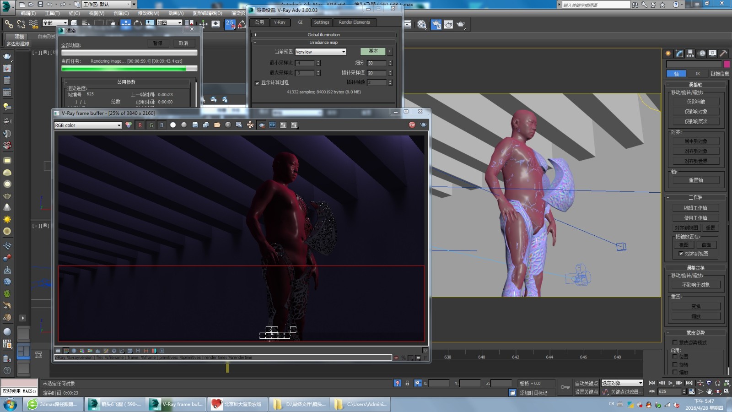Enable 蒙皮姿势模式 checkbox

tap(675, 342)
